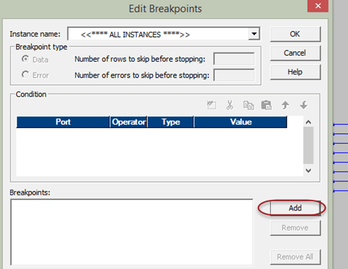Move condition down with the arrow icon
The height and width of the screenshot is (269, 348).
coord(304,105)
